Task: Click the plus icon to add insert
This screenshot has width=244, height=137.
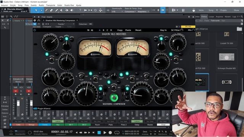Action: 39,17
